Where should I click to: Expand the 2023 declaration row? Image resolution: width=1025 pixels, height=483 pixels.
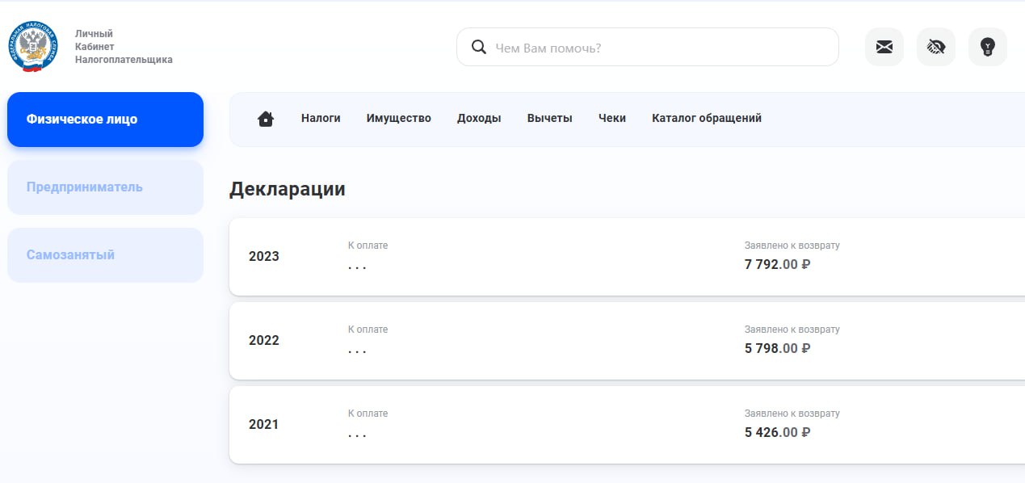pyautogui.click(x=565, y=256)
